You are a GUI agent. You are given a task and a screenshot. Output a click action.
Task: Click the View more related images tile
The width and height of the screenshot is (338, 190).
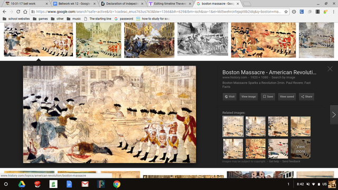tap(301, 149)
